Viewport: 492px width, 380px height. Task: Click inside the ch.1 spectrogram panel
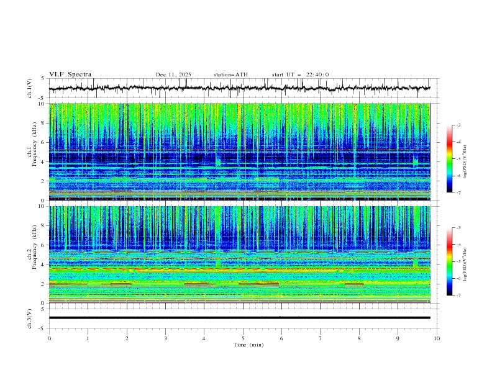[239, 152]
